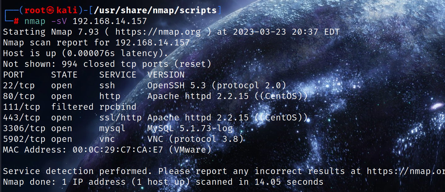Click the filtered state of rpcbind
Image resolution: width=445 pixels, height=192 pixels.
pyautogui.click(x=72, y=107)
